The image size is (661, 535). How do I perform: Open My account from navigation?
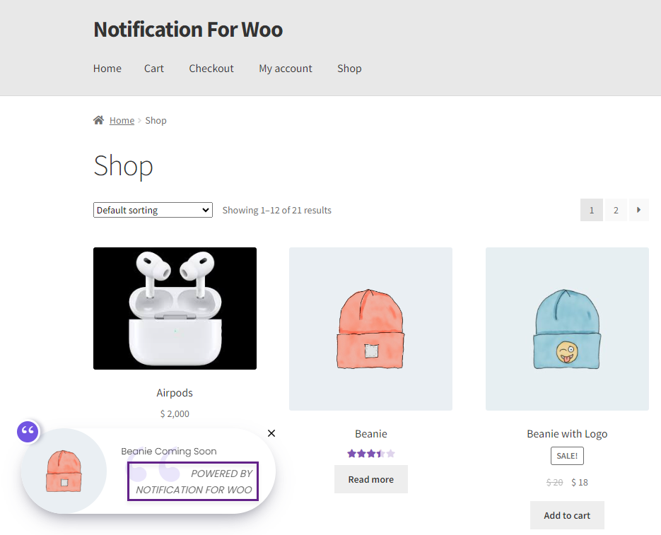(x=286, y=69)
